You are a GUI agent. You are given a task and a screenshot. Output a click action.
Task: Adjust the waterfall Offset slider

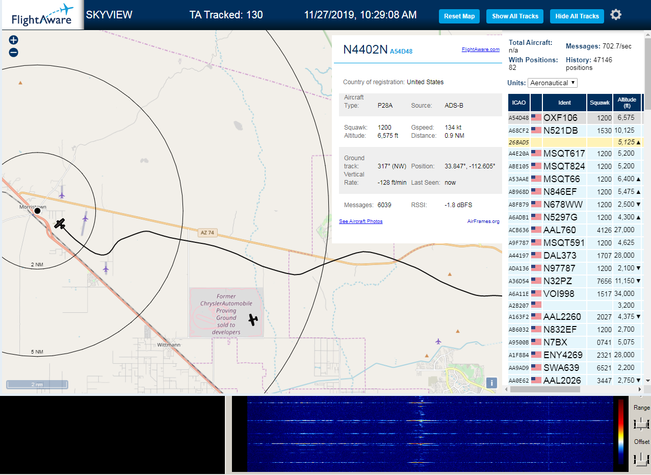[641, 459]
